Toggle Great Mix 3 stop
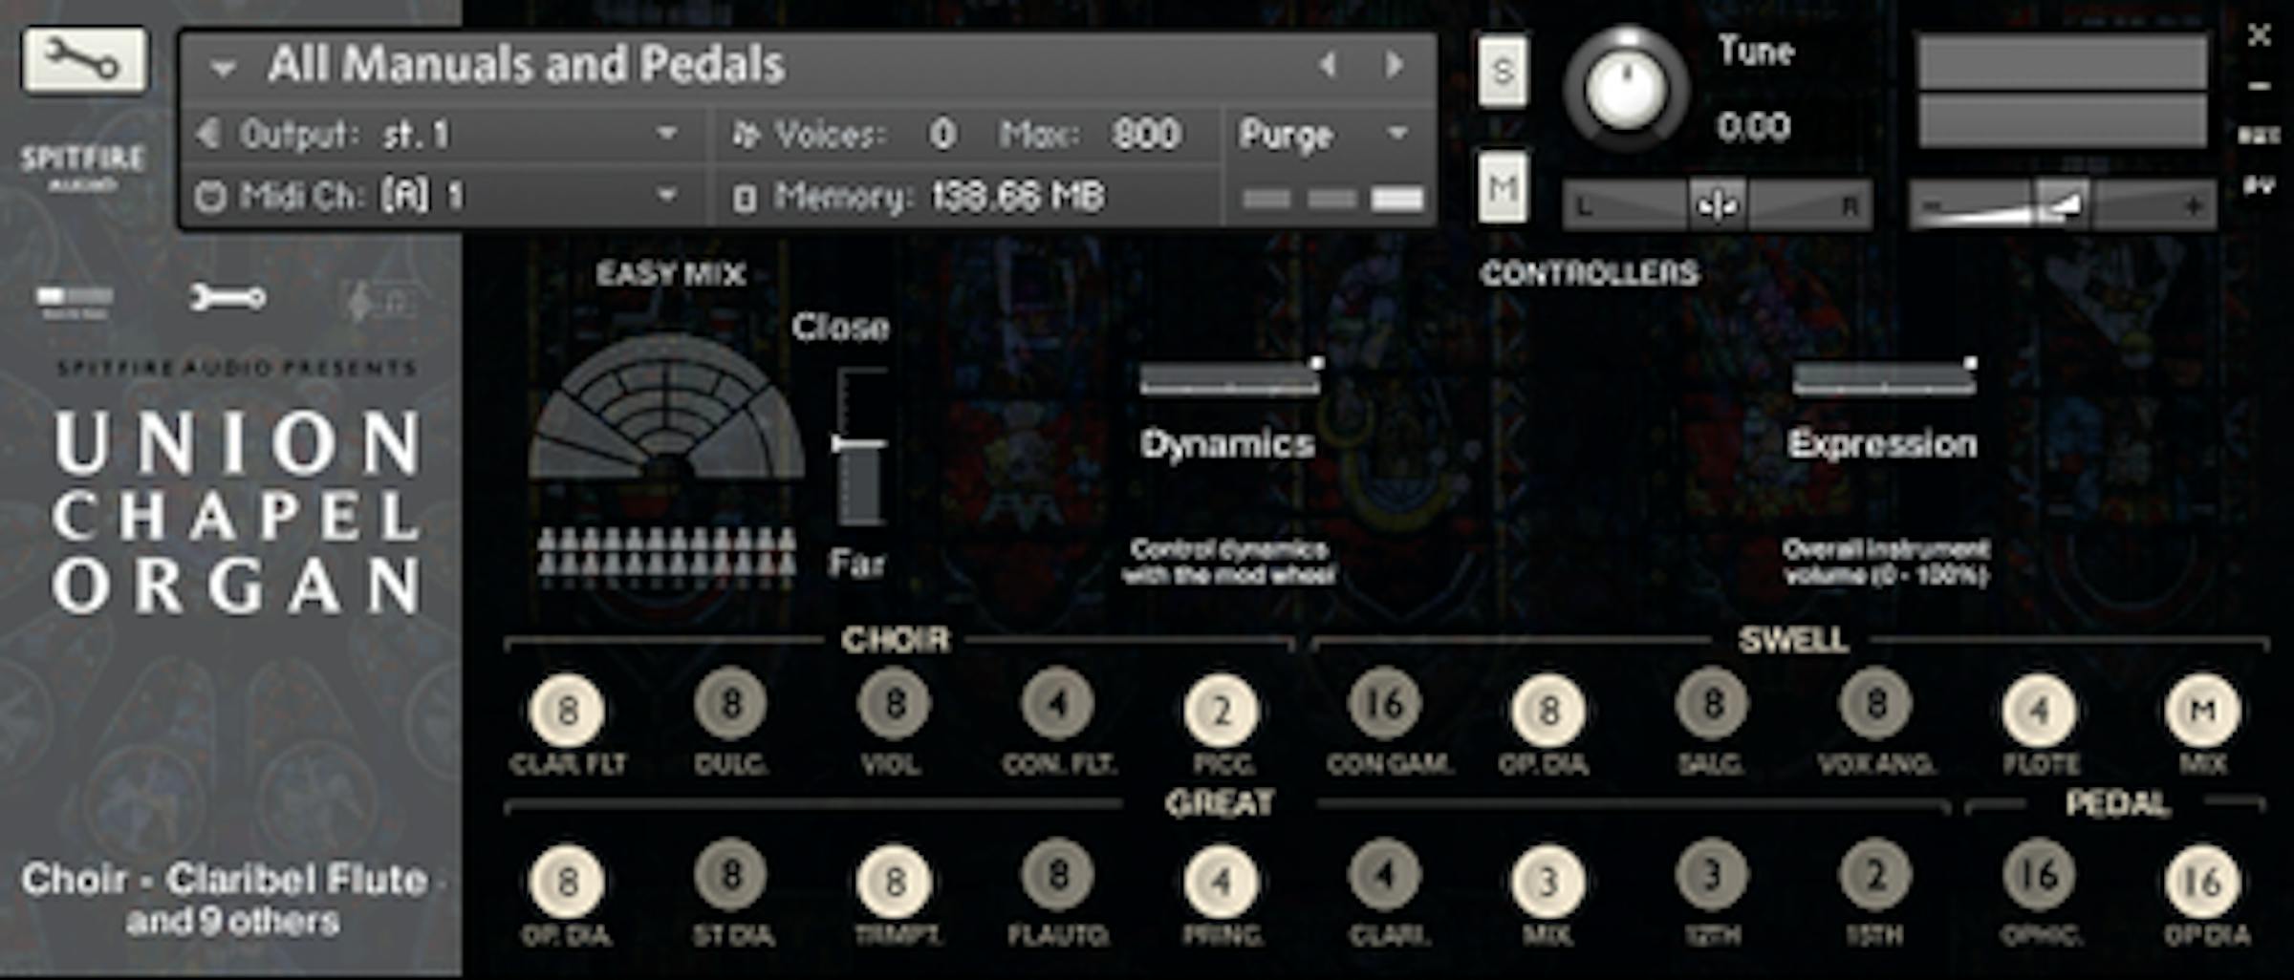2294x980 pixels. [x=1548, y=881]
